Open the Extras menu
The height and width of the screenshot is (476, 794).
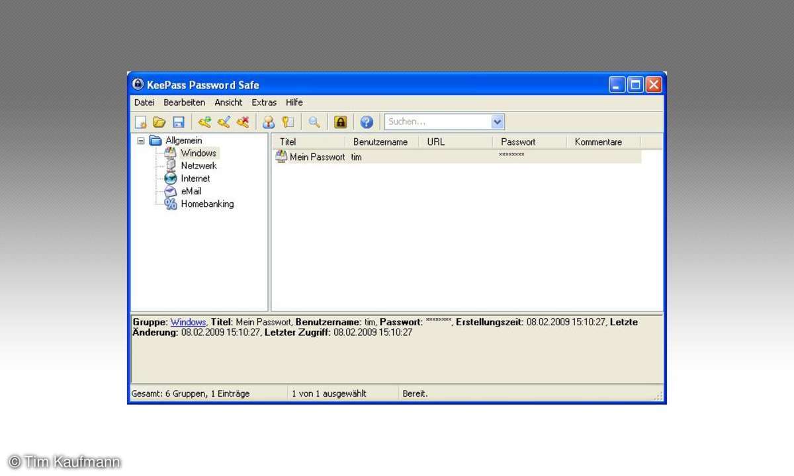tap(264, 102)
